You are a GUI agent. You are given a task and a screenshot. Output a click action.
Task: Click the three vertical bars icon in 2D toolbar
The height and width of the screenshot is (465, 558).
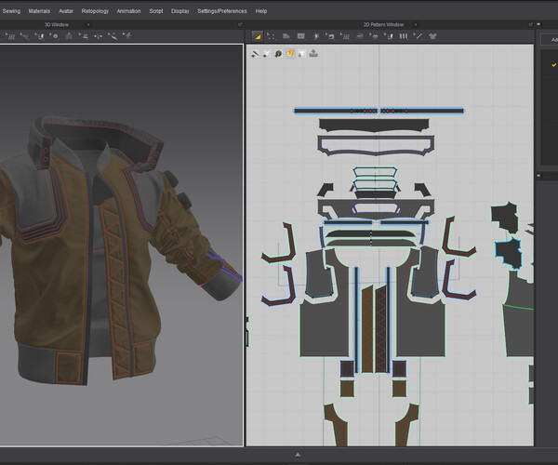(x=405, y=36)
